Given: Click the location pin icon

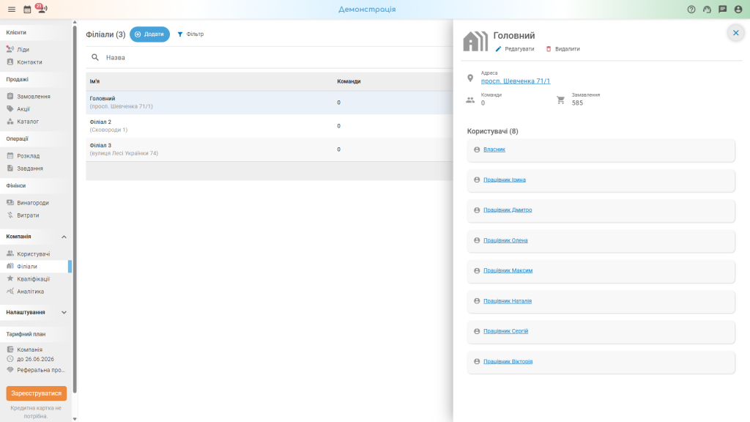Looking at the screenshot, I should [x=470, y=78].
